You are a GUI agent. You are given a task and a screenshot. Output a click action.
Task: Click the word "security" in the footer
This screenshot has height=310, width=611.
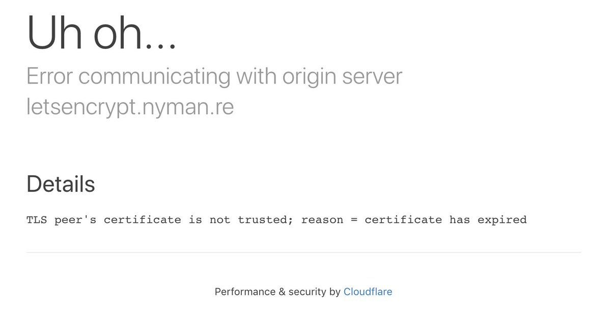coord(307,292)
